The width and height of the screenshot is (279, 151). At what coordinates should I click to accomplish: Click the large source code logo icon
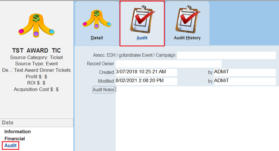36,25
